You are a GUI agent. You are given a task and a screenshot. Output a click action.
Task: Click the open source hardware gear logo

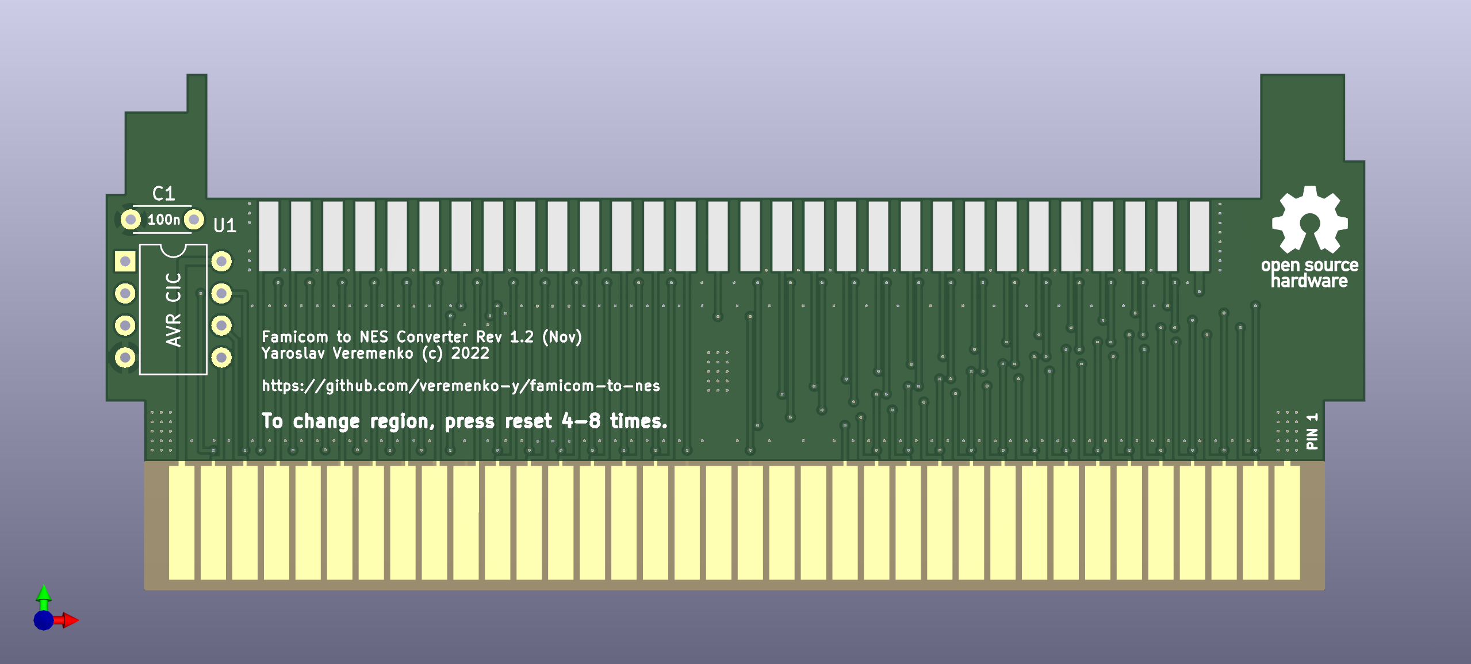click(1309, 219)
